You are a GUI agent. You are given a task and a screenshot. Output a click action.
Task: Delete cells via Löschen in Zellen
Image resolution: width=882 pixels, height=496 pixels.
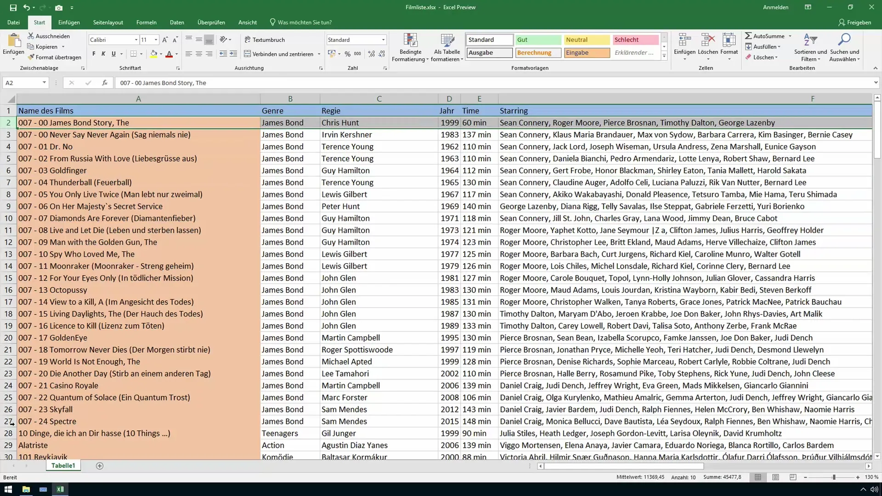coord(707,47)
